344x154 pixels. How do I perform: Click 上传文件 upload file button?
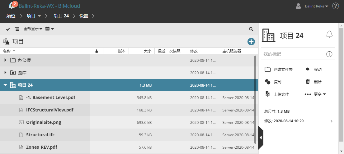[277, 94]
